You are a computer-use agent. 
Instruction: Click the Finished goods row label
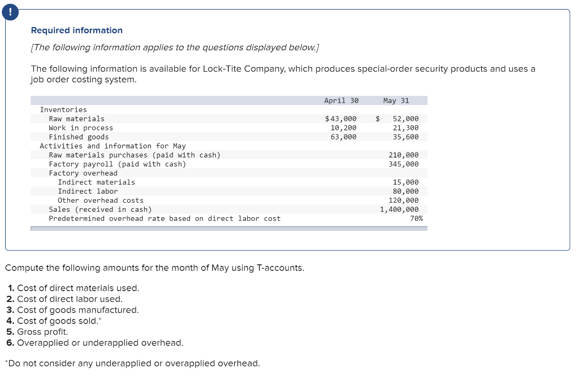tap(79, 137)
